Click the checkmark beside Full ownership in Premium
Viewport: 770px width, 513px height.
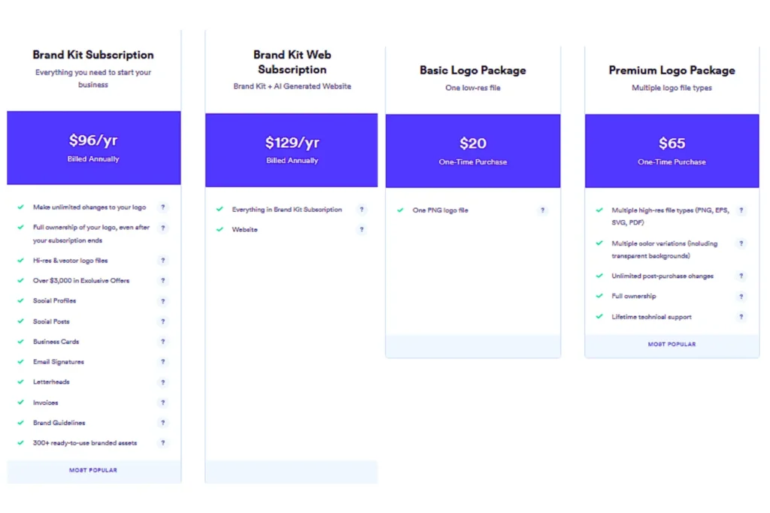(x=599, y=296)
